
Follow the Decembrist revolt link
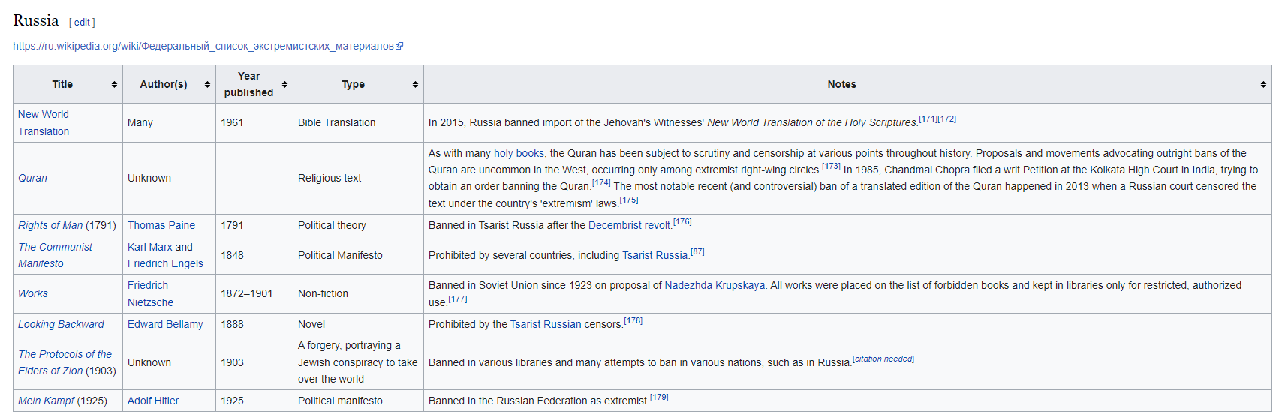[629, 225]
